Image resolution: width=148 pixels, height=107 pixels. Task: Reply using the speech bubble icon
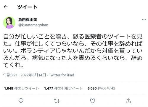tap(21, 101)
